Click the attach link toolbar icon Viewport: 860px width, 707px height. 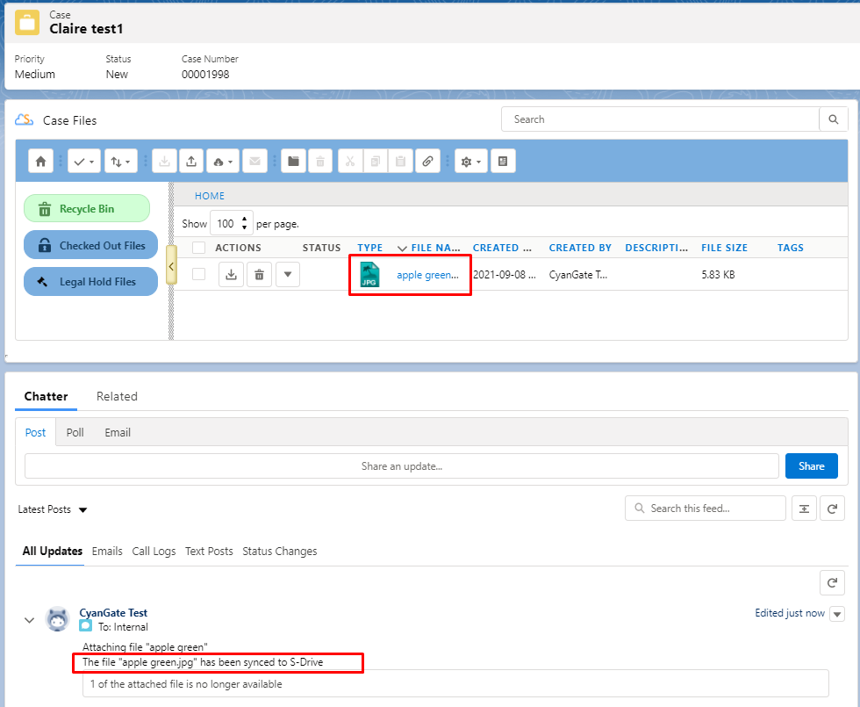pos(427,162)
